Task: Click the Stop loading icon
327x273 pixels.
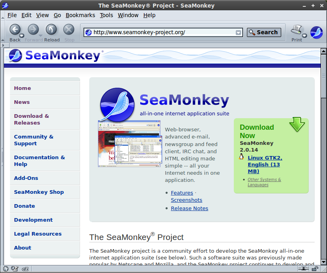Action: pos(69,29)
